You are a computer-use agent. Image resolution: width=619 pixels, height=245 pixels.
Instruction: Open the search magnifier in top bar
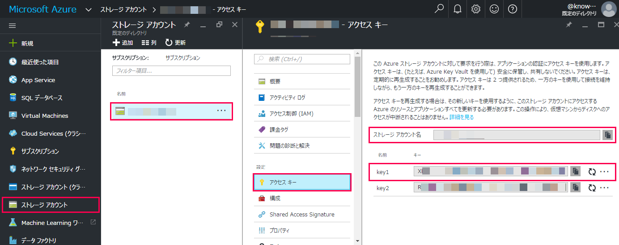[439, 9]
